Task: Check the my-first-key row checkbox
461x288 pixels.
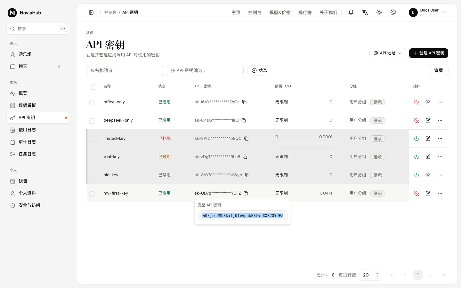Action: click(92, 194)
